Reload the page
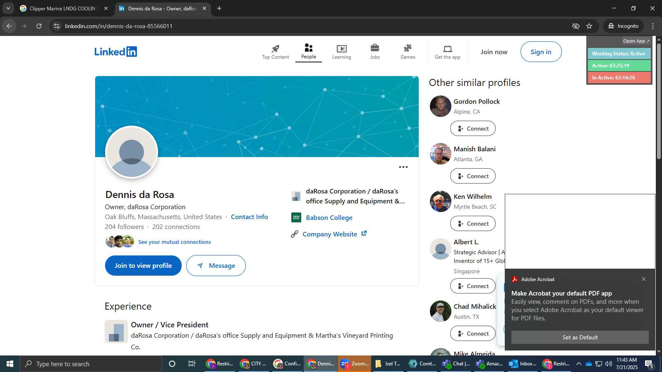Viewport: 662px width, 372px height. 39,26
